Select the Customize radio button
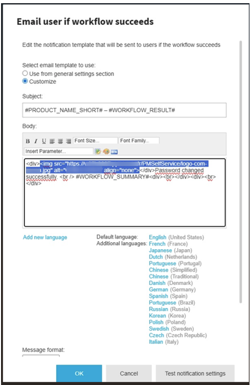This screenshot has height=385, width=250. click(25, 81)
